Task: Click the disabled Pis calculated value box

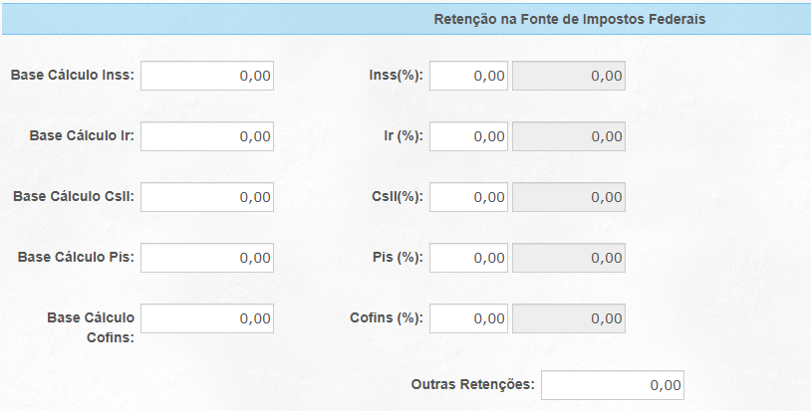Action: click(569, 258)
